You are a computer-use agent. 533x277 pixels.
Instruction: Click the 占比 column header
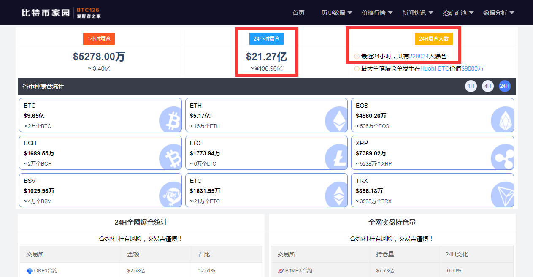pyautogui.click(x=204, y=254)
